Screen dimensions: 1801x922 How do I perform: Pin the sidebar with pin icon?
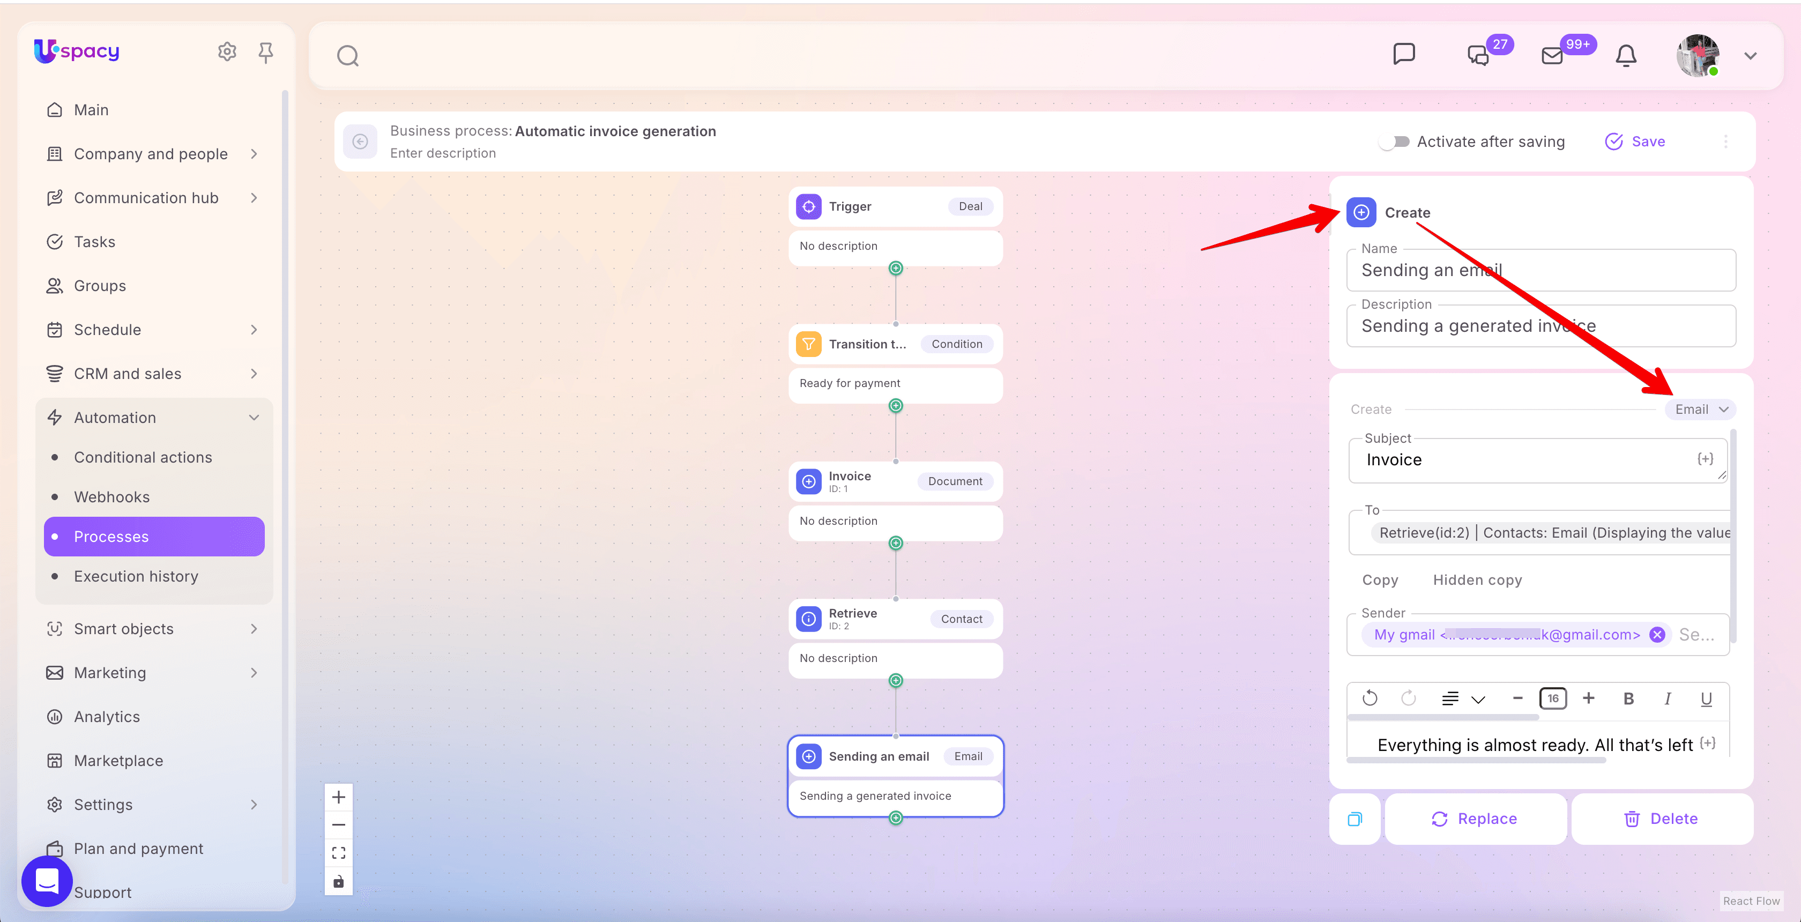(265, 51)
